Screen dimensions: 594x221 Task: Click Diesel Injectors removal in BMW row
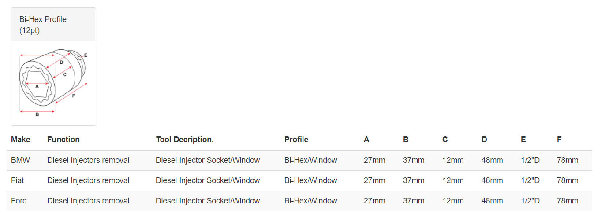[x=88, y=160]
